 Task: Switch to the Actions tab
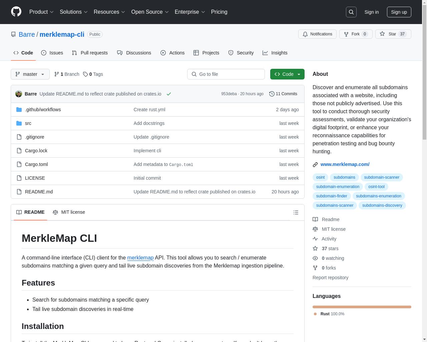172,53
